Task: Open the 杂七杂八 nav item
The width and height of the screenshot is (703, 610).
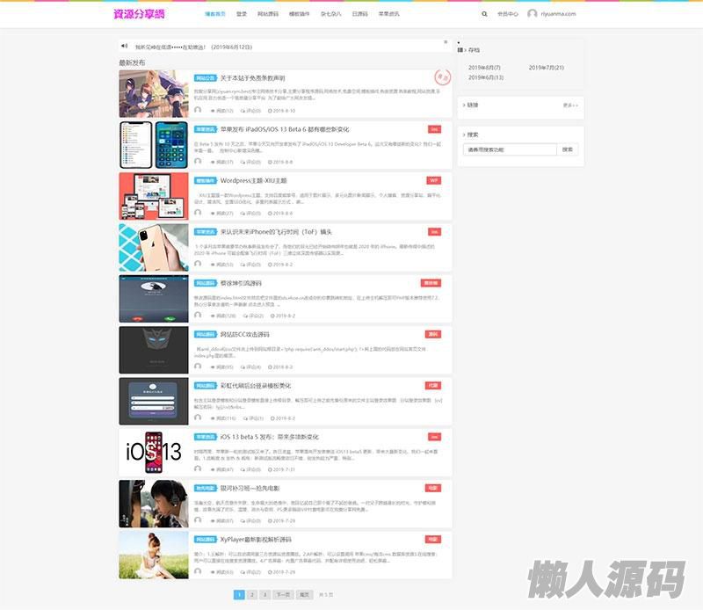Action: point(331,14)
